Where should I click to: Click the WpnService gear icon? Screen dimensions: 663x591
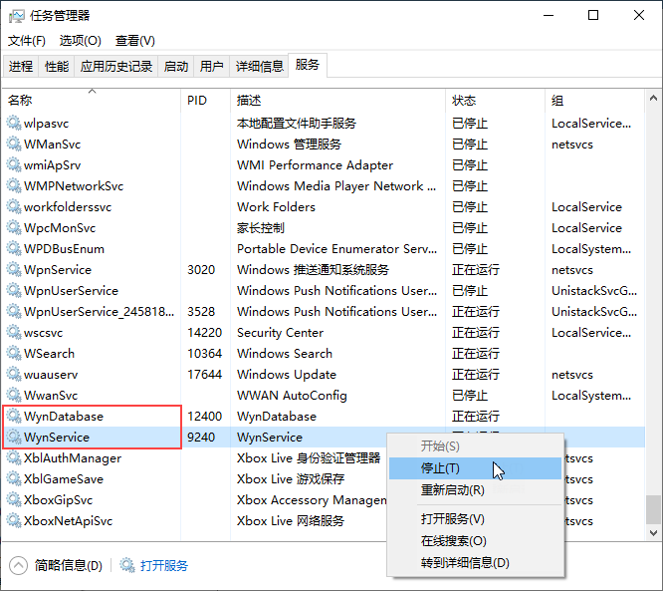tap(14, 270)
